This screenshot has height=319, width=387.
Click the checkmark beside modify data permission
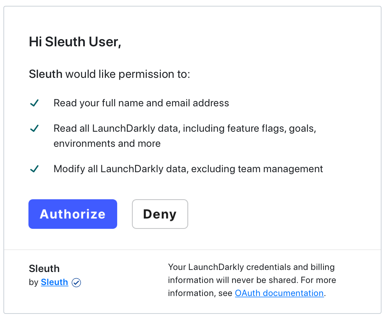[34, 168]
